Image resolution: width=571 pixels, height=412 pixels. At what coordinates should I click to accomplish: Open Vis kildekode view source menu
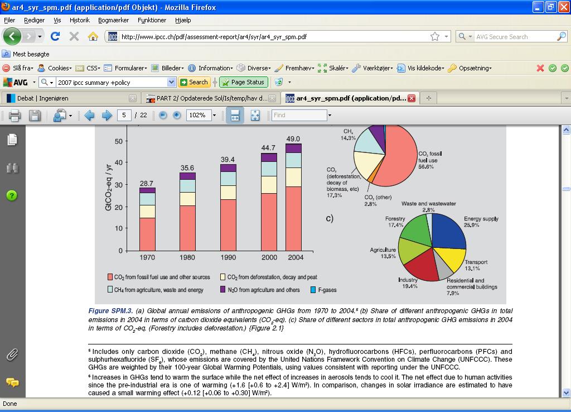pyautogui.click(x=420, y=68)
